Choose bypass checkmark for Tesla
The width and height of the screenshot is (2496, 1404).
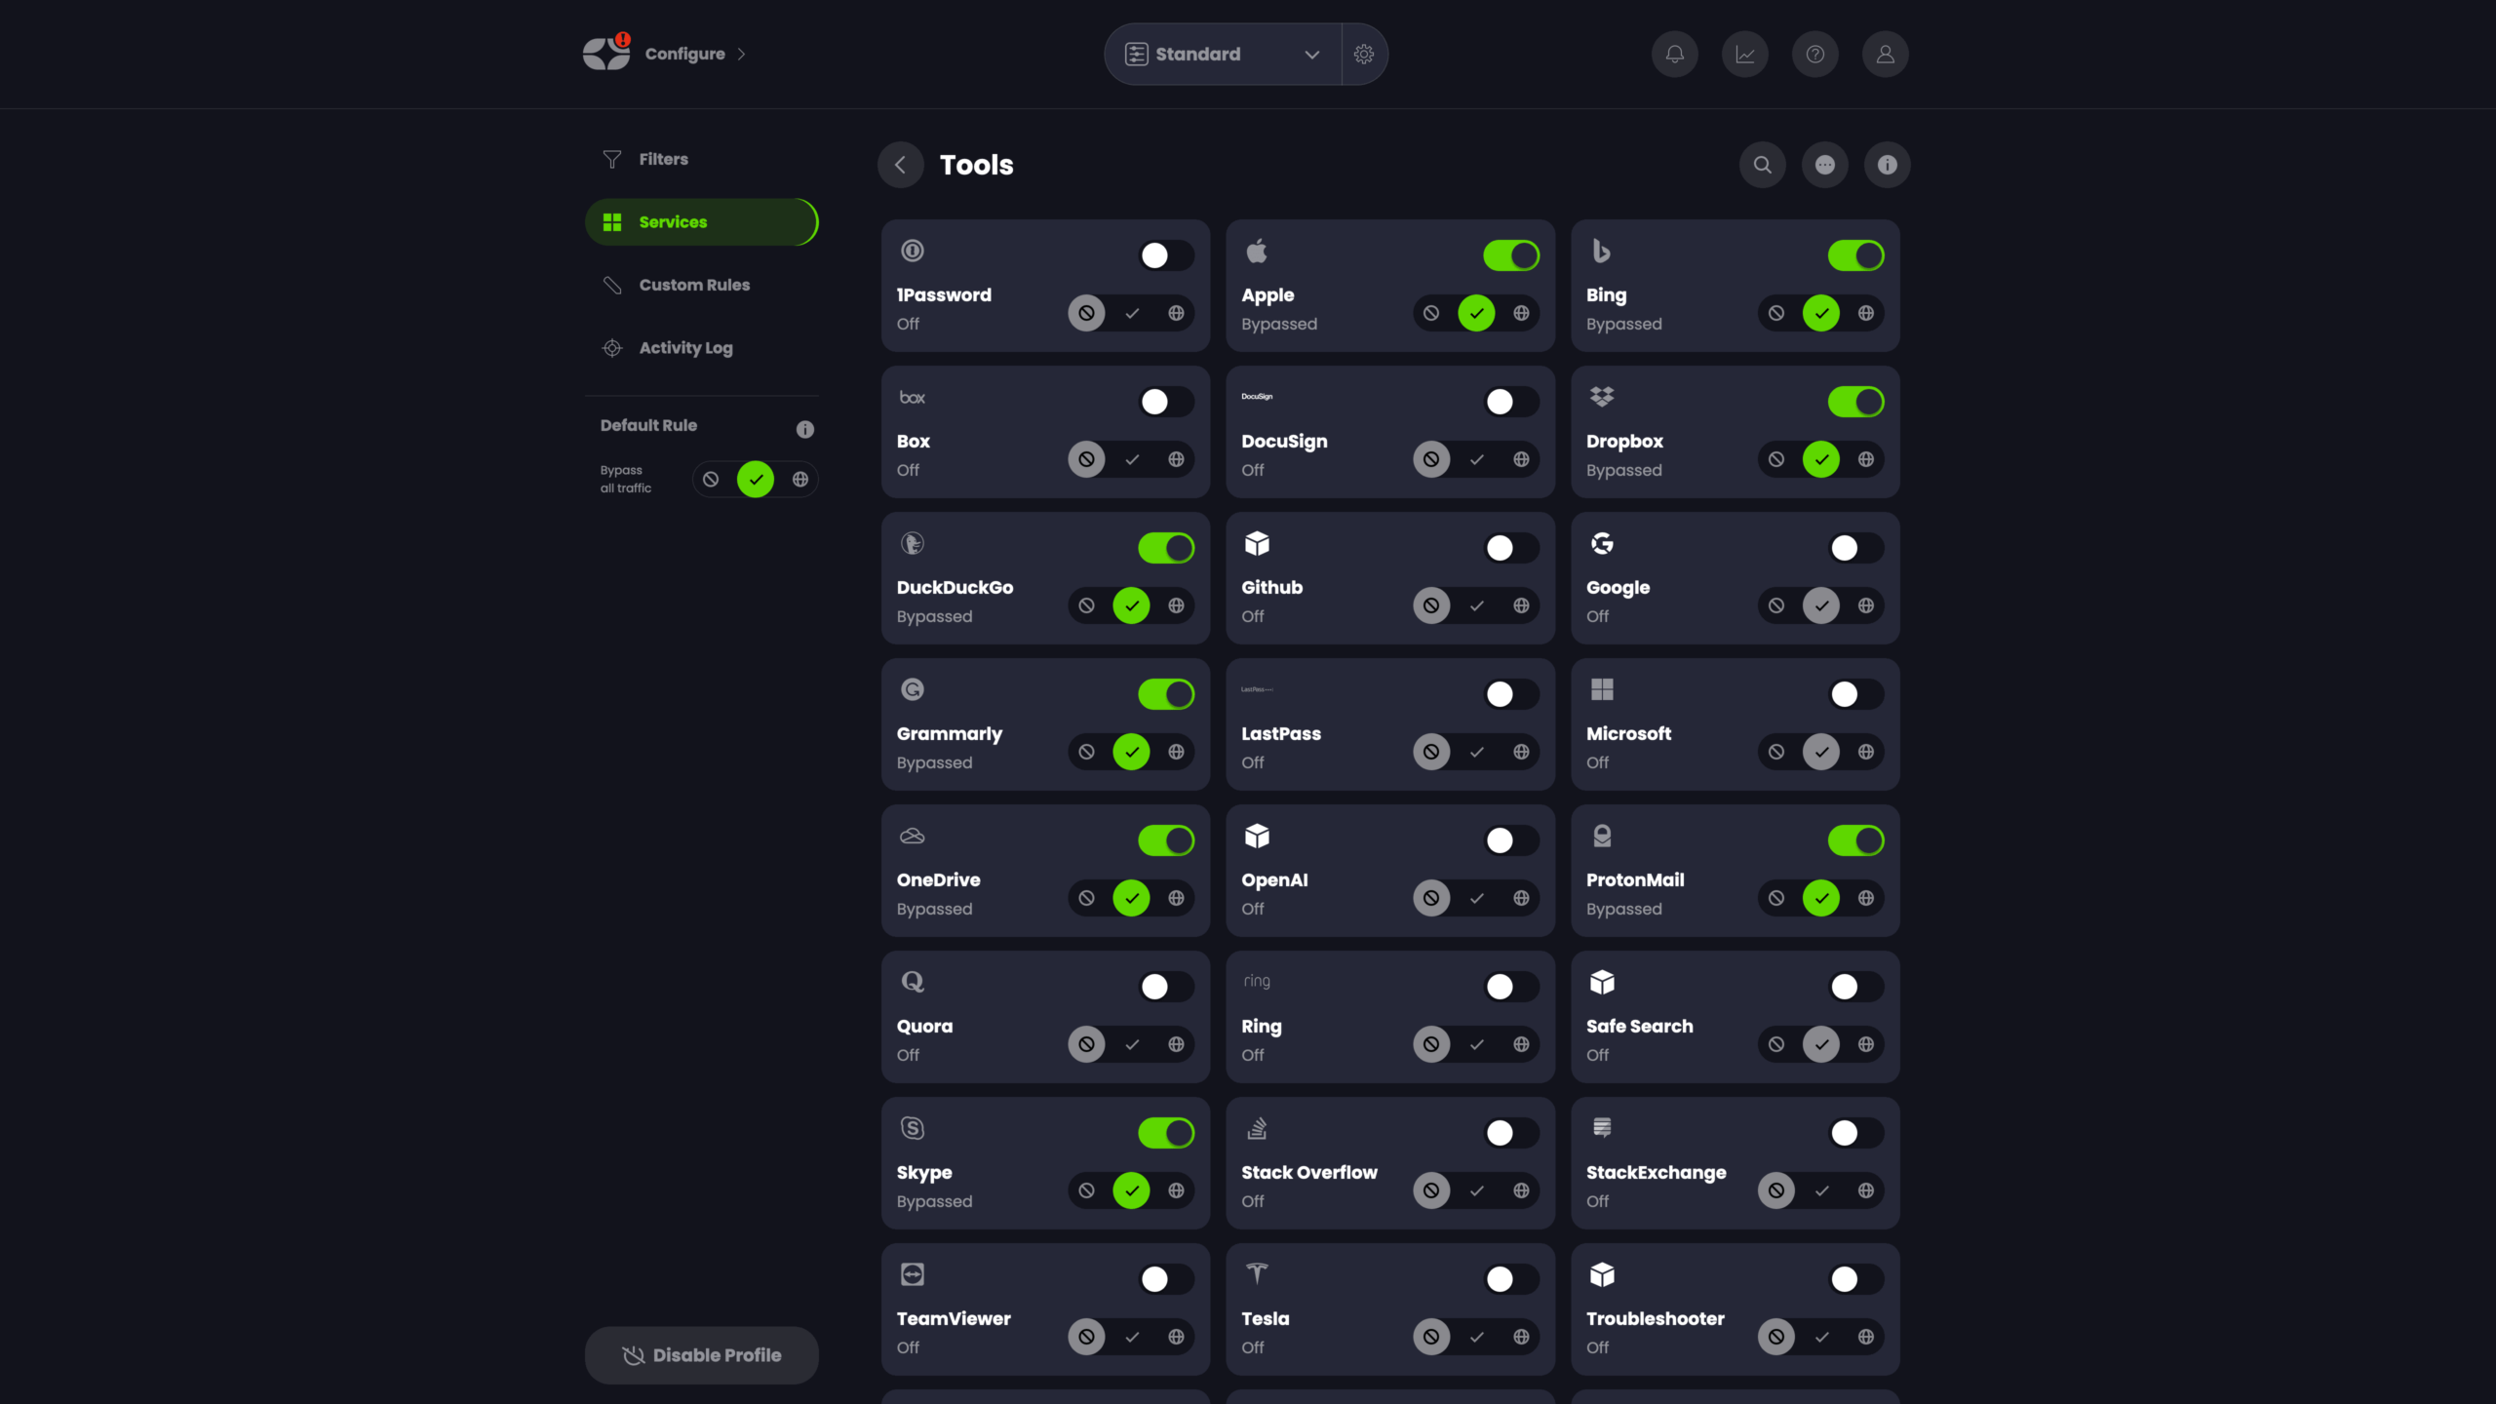click(1477, 1337)
